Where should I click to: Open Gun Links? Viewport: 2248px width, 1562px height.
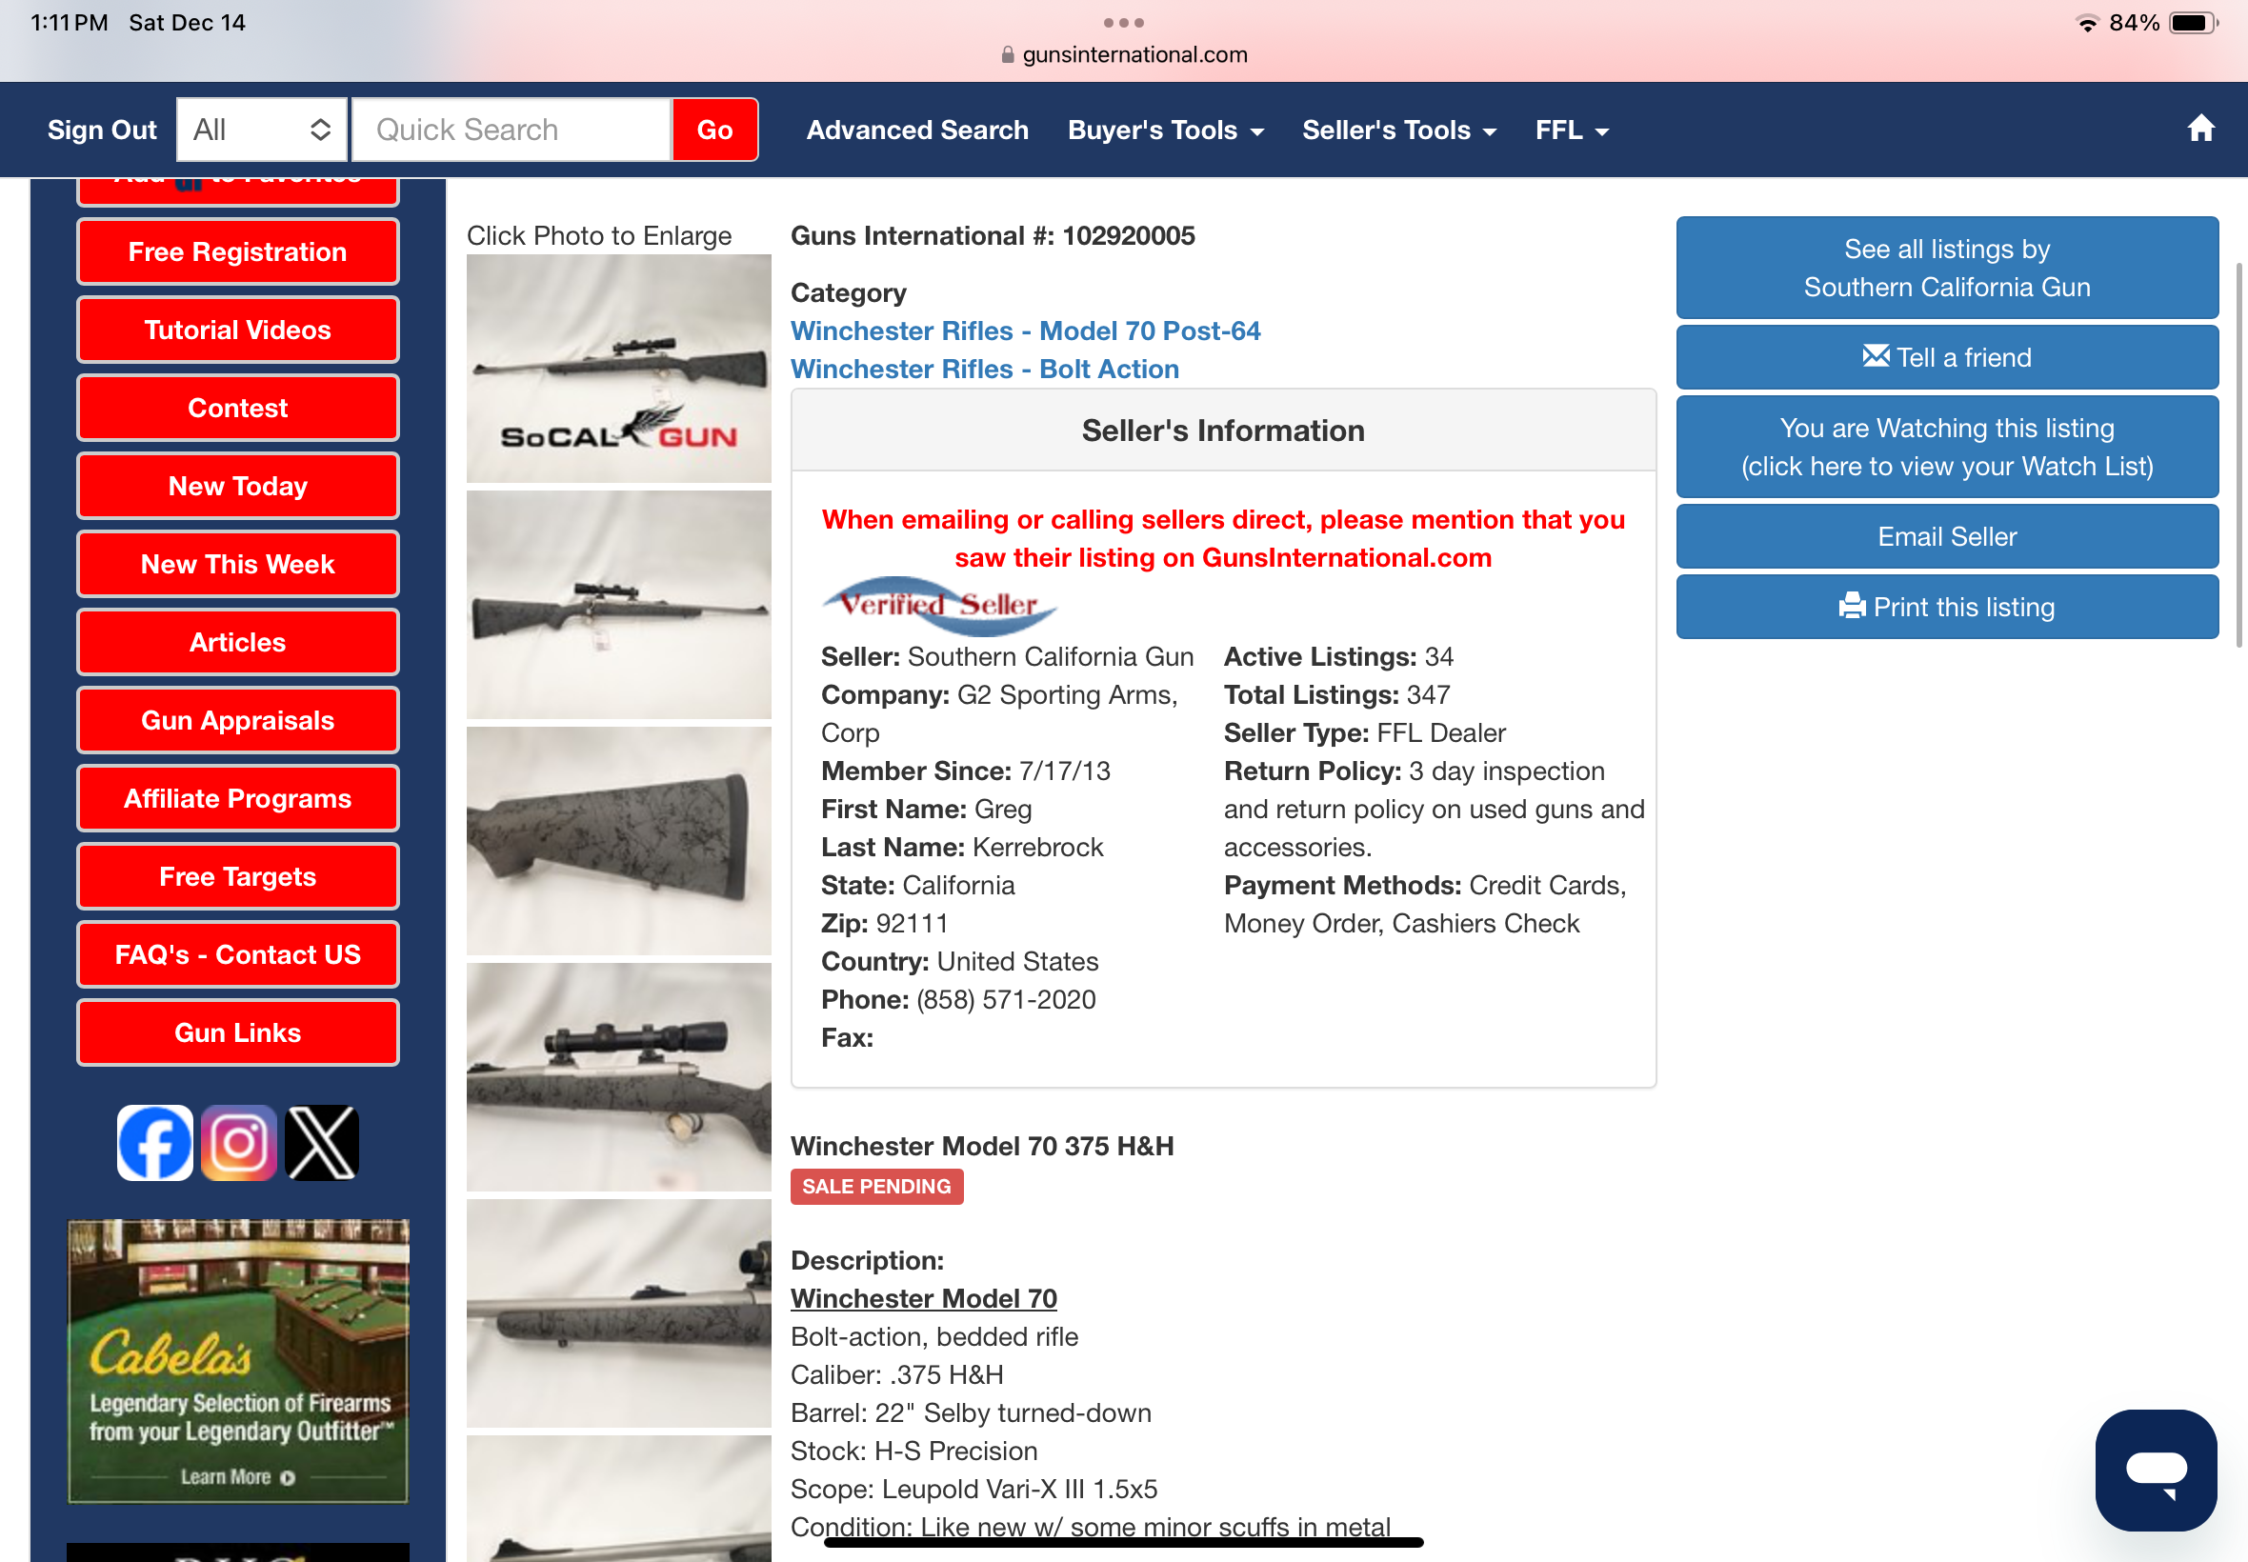tap(238, 1032)
